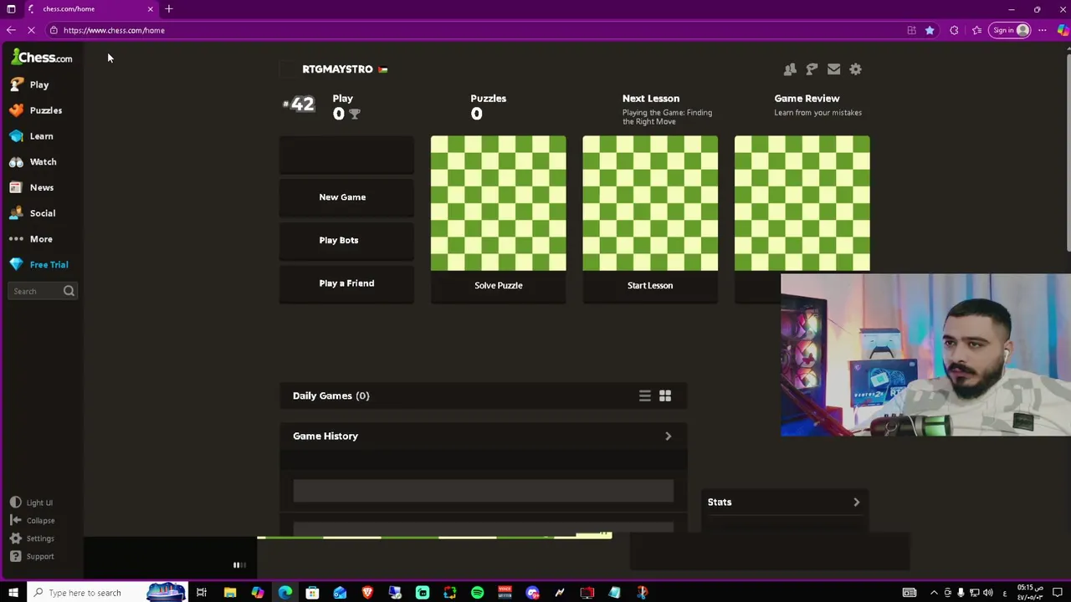Image resolution: width=1071 pixels, height=602 pixels.
Task: Show hidden system tray icons
Action: pos(934,593)
